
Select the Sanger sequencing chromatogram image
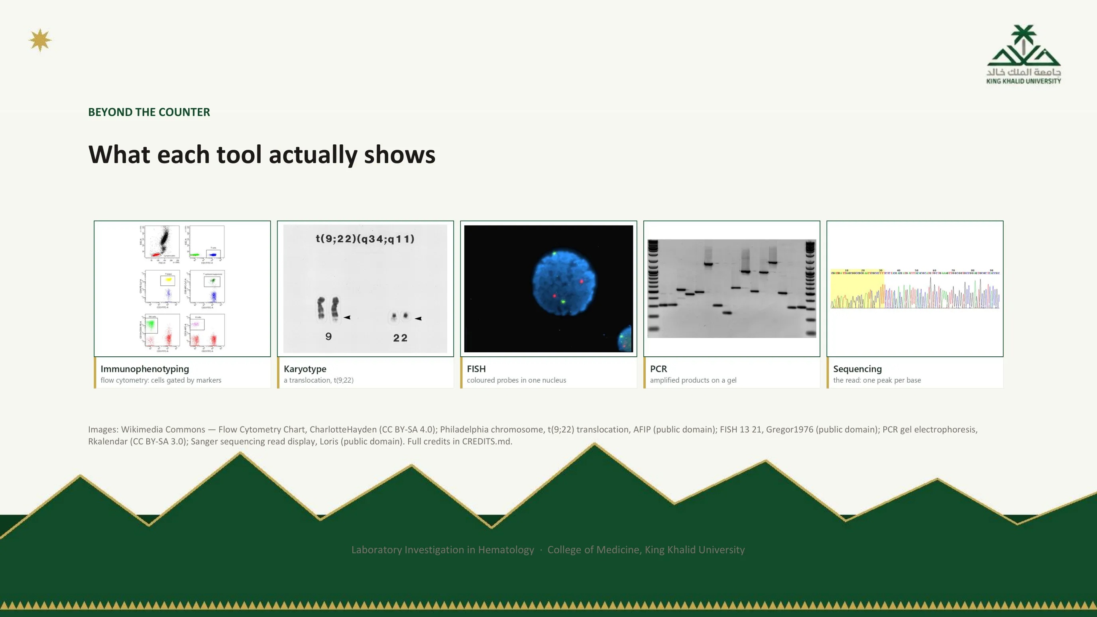pos(915,289)
